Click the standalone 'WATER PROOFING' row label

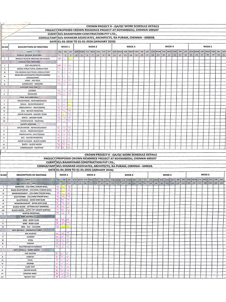pyautogui.click(x=31, y=214)
